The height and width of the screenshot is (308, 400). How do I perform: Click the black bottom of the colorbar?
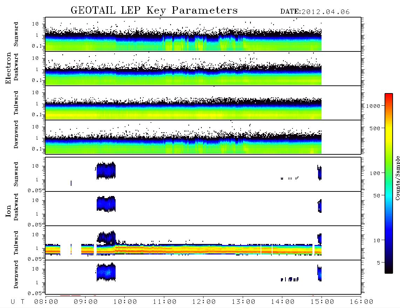coord(389,269)
